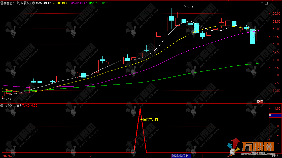Open the dropdown arrow beside 雷赛智能 title
282x158 pixels.
coord(33,3)
